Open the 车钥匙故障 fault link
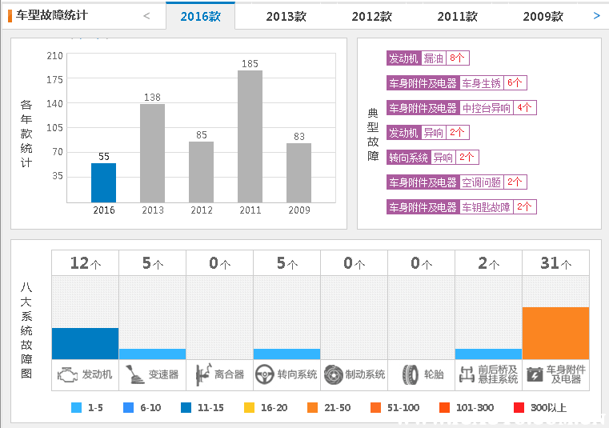609x428 pixels. (x=486, y=207)
